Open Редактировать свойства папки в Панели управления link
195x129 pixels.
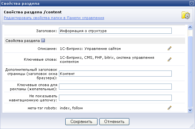(54, 18)
